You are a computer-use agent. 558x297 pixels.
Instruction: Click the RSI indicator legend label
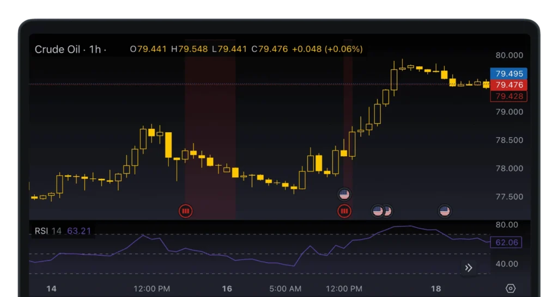click(41, 231)
